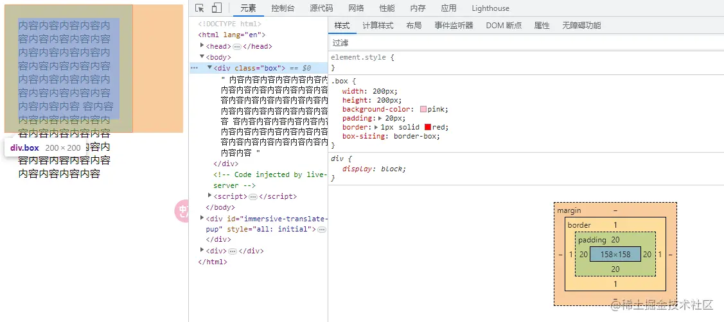Click the display block declaration
The height and width of the screenshot is (322, 724).
click(373, 169)
